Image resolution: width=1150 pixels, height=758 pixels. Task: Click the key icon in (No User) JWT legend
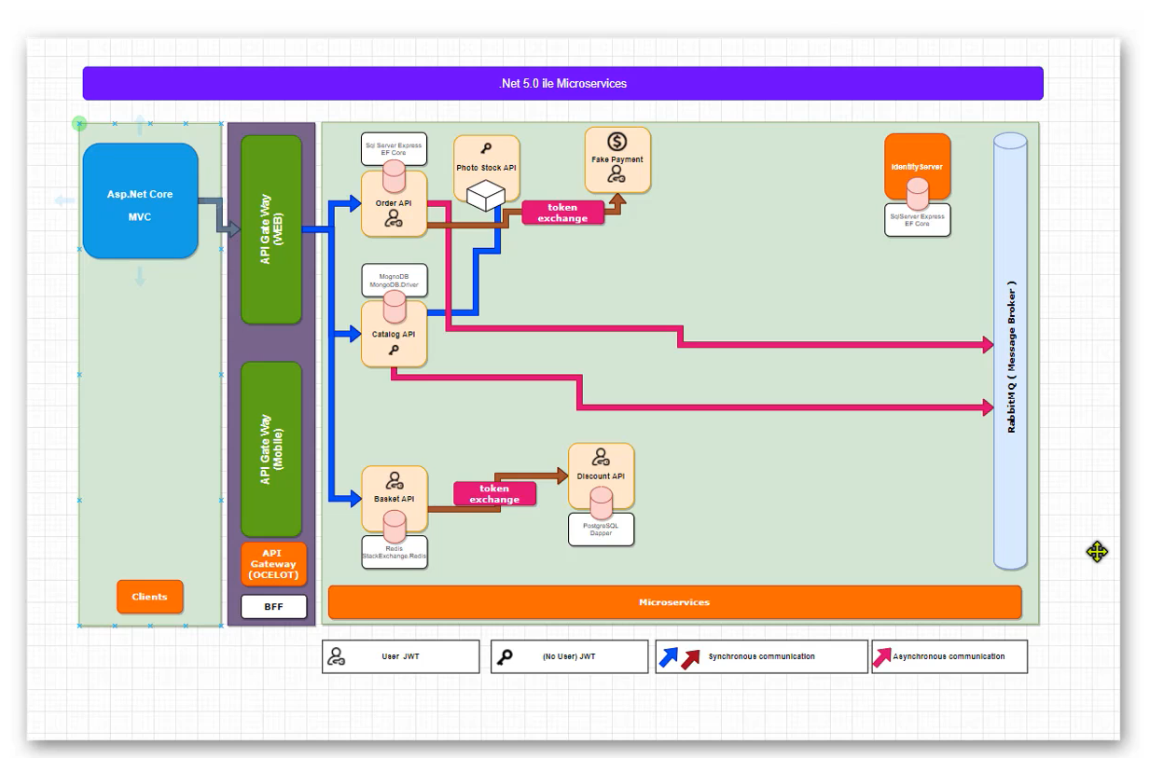[x=505, y=655]
